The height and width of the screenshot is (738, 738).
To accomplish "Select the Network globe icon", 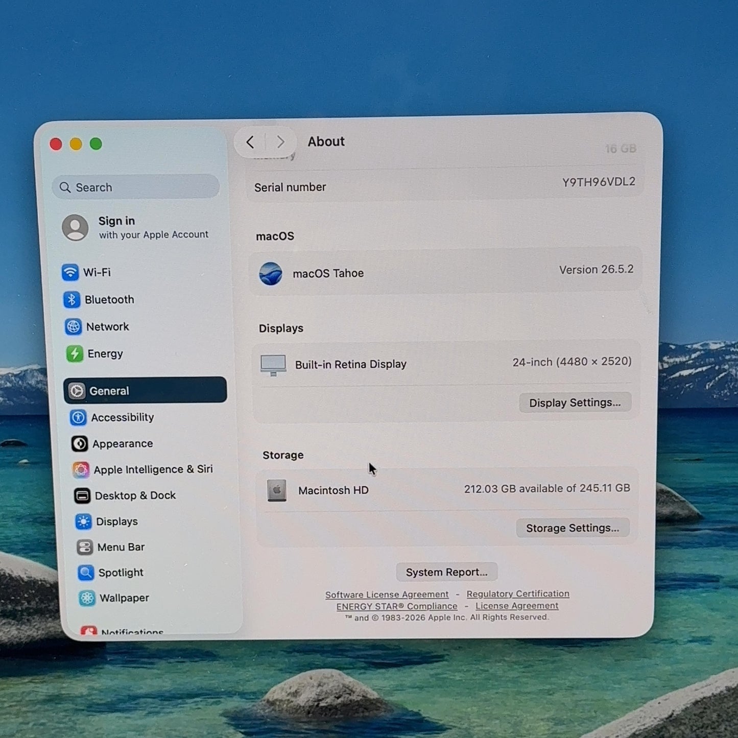I will coord(73,326).
